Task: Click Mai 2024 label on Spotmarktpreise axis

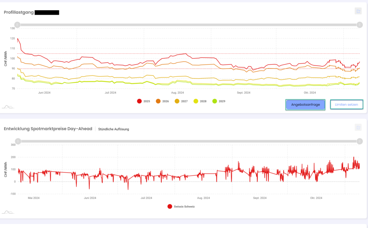Action: coord(33,198)
